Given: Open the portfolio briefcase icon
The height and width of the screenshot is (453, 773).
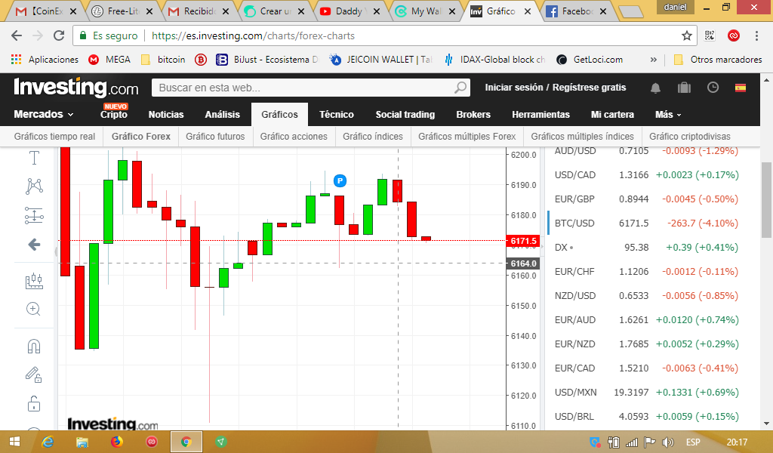Looking at the screenshot, I should pos(684,88).
